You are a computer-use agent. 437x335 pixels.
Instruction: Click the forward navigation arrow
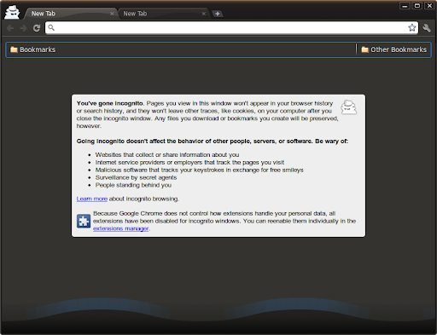[x=23, y=28]
